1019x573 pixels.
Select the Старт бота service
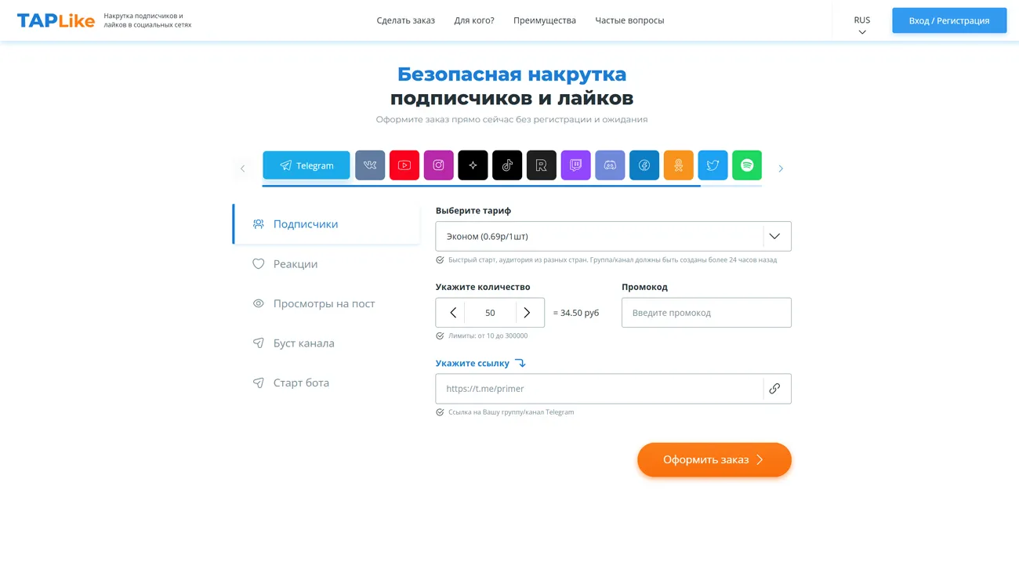coord(301,383)
